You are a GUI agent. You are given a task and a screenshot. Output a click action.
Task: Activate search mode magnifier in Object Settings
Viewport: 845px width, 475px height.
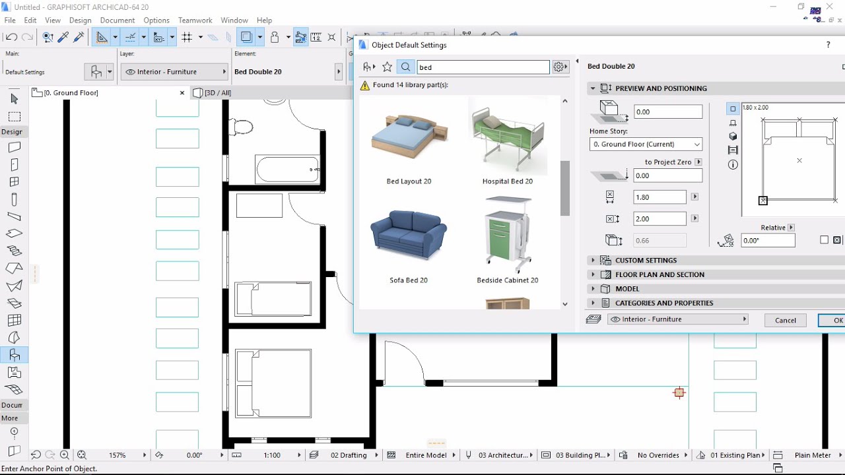(x=406, y=67)
